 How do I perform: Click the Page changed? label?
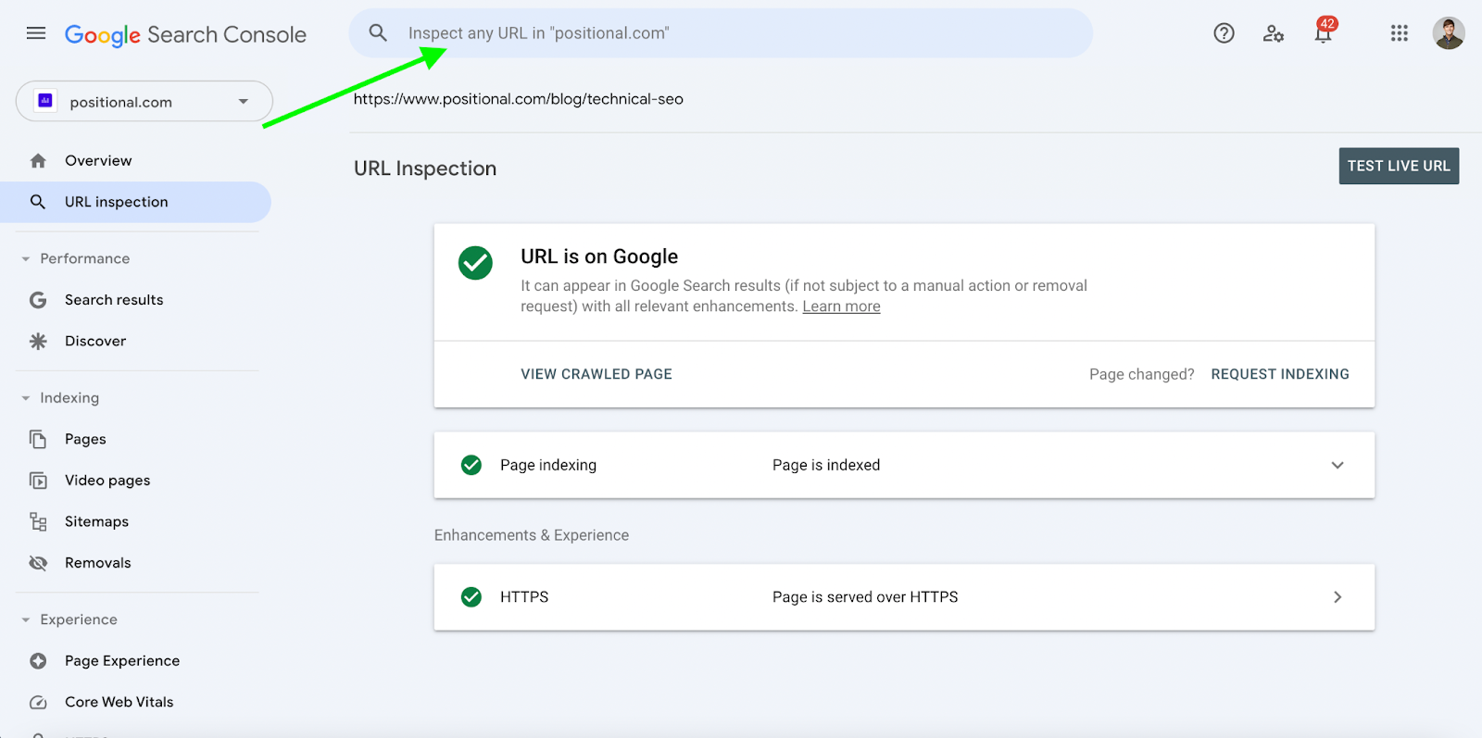[1142, 374]
